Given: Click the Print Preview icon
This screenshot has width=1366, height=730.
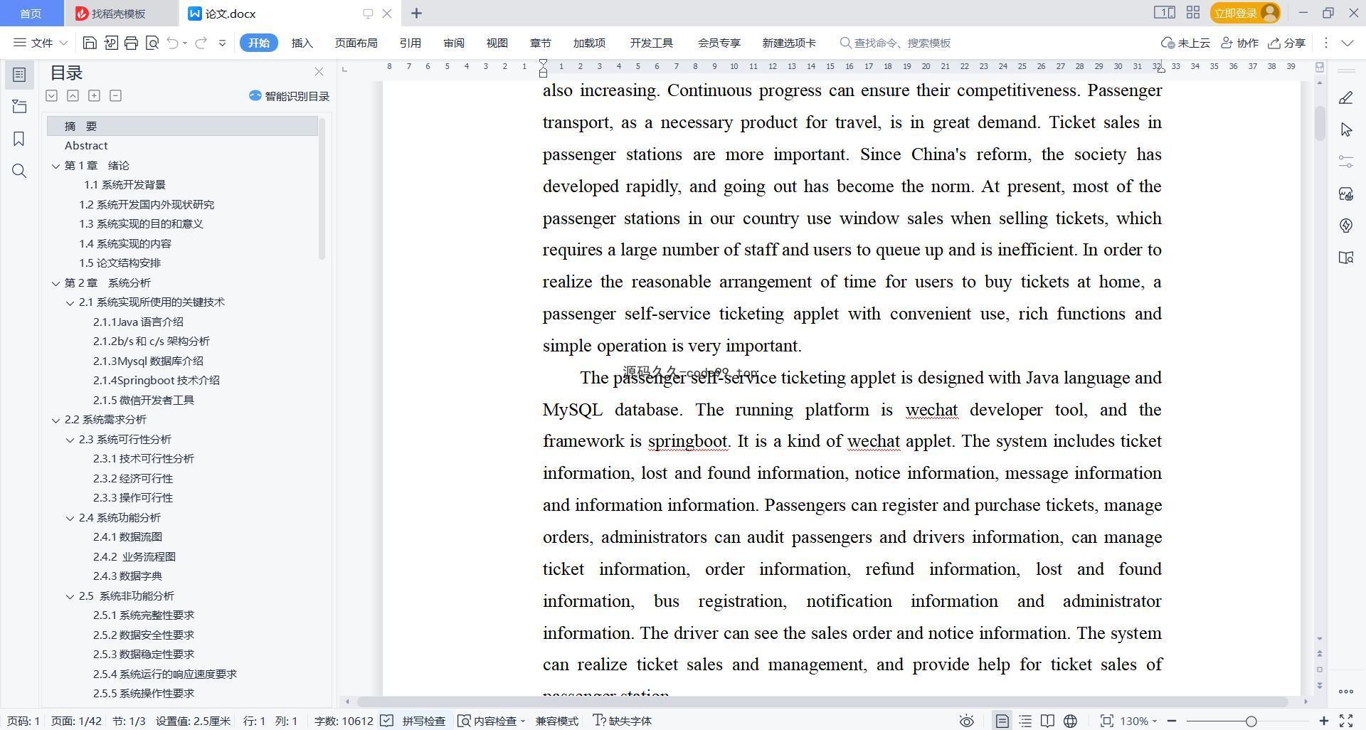Looking at the screenshot, I should tap(152, 43).
